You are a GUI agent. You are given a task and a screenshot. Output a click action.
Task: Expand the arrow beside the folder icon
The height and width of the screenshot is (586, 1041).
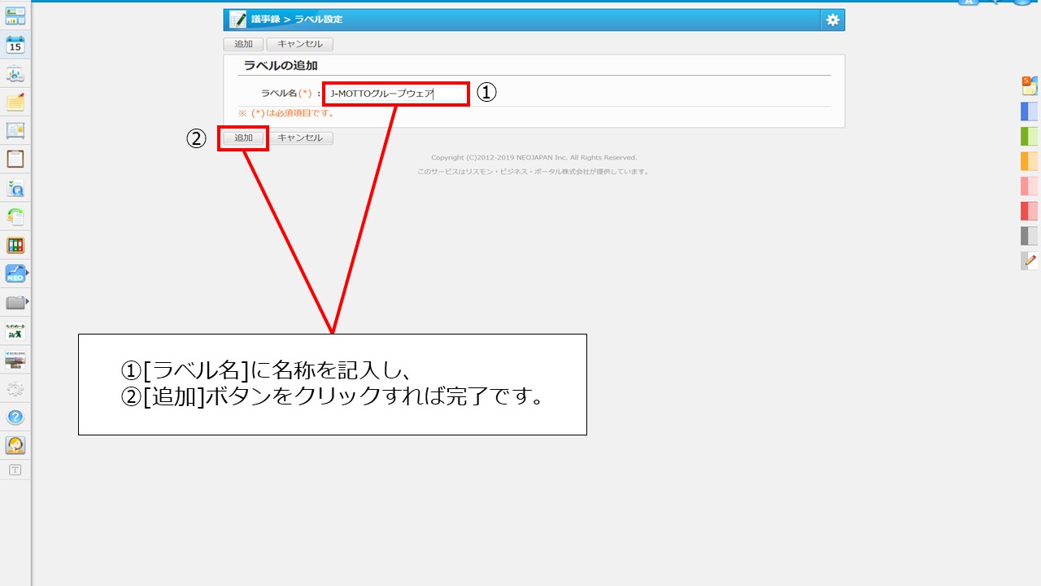click(28, 302)
